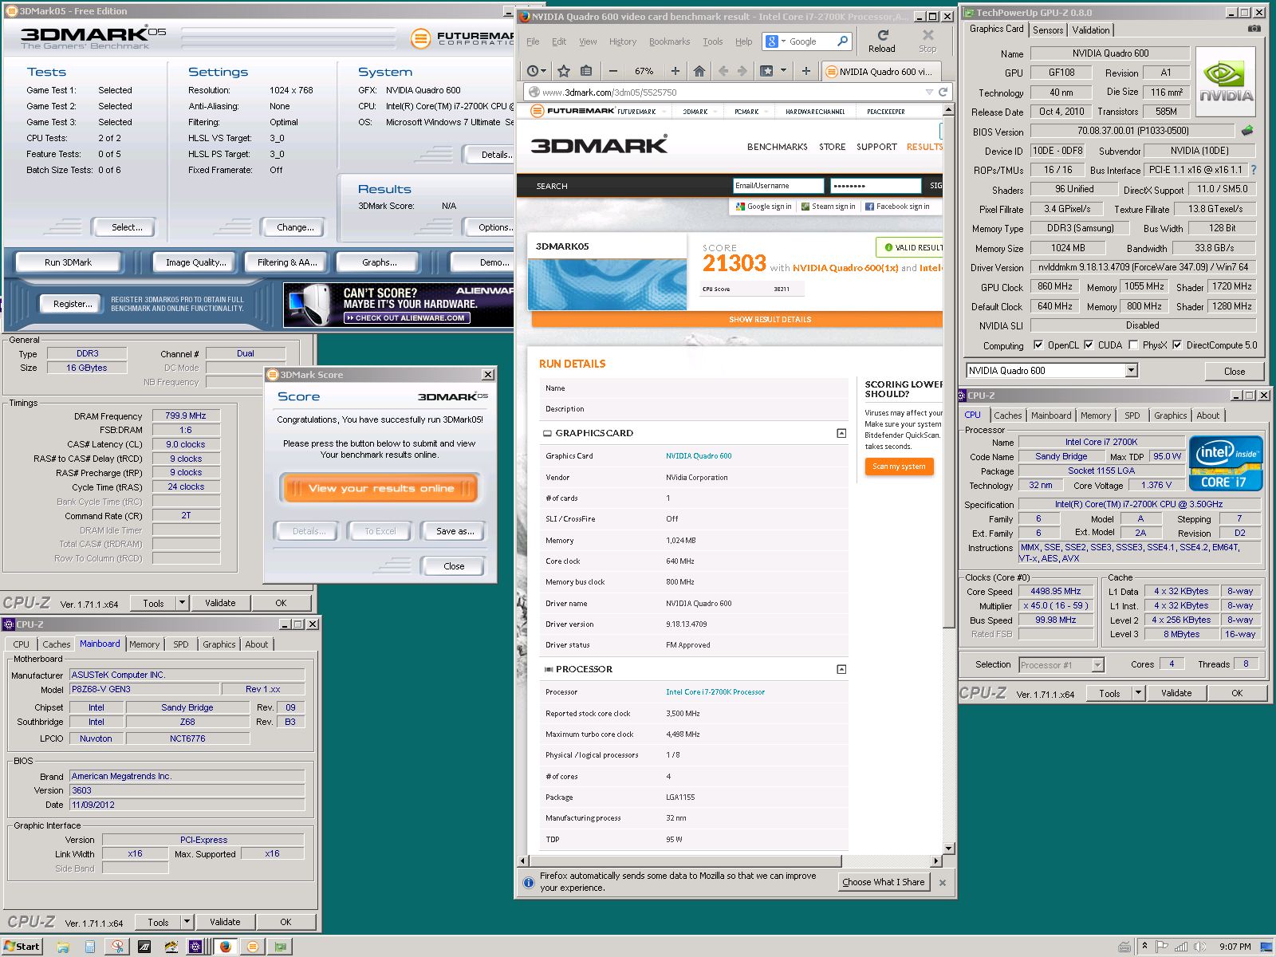Click the Scan my system button
The image size is (1276, 957).
899,467
